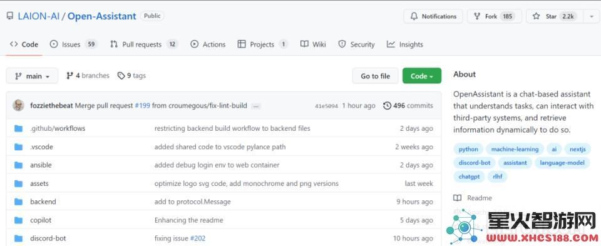Click the ansible folder icon
This screenshot has width=601, height=246.
pos(18,165)
